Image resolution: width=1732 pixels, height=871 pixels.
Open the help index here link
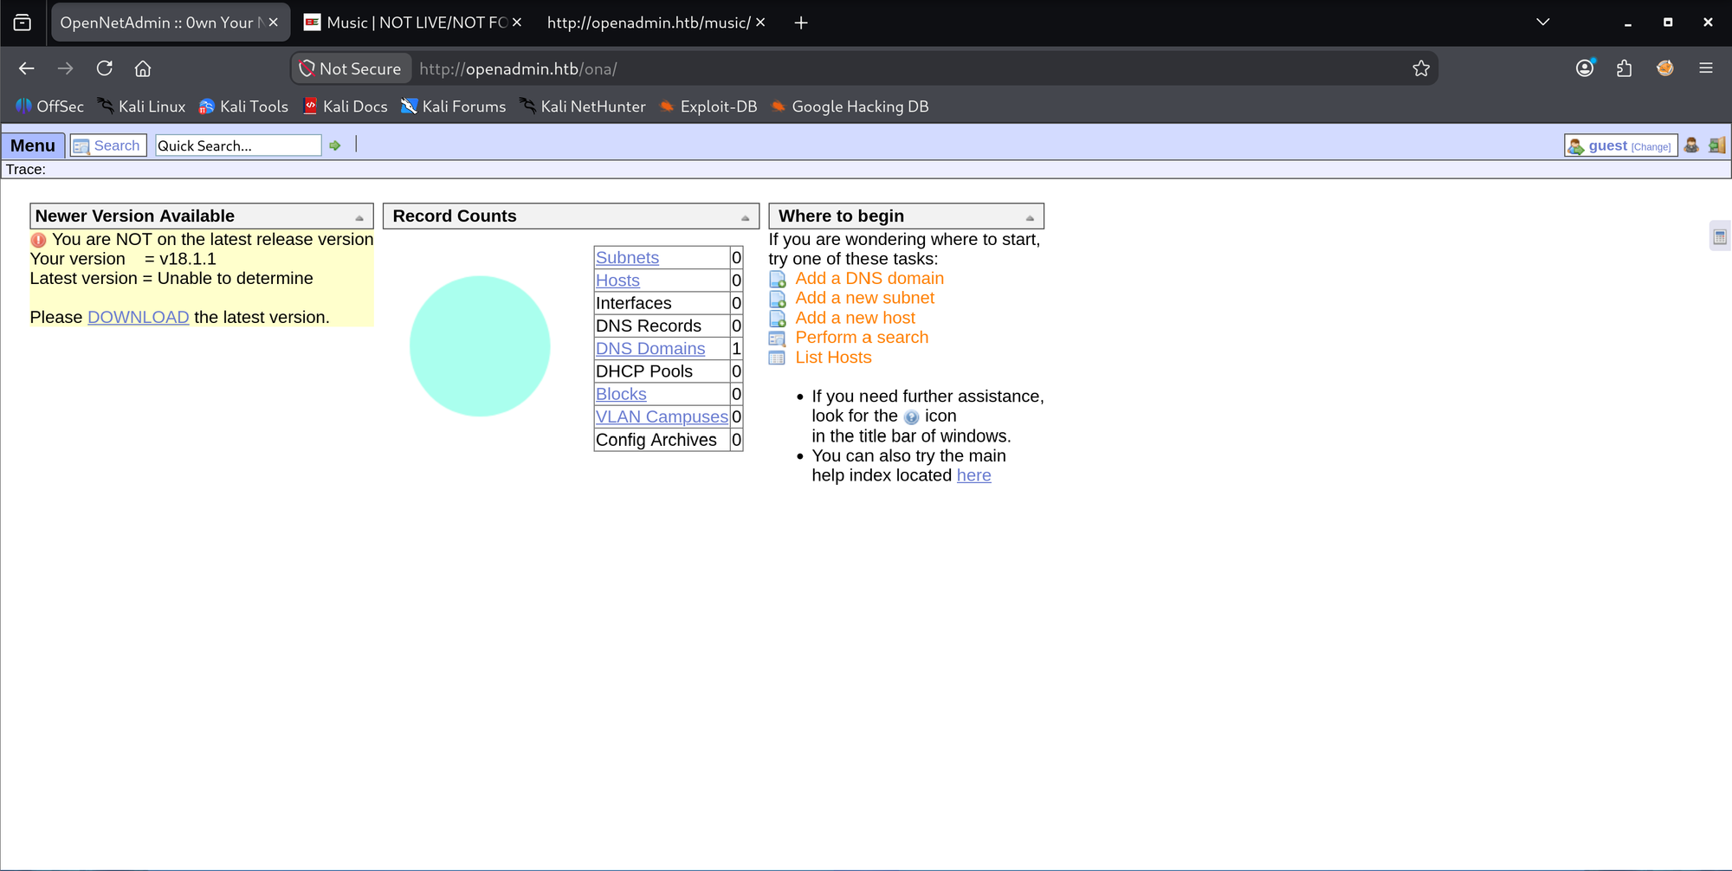(973, 476)
